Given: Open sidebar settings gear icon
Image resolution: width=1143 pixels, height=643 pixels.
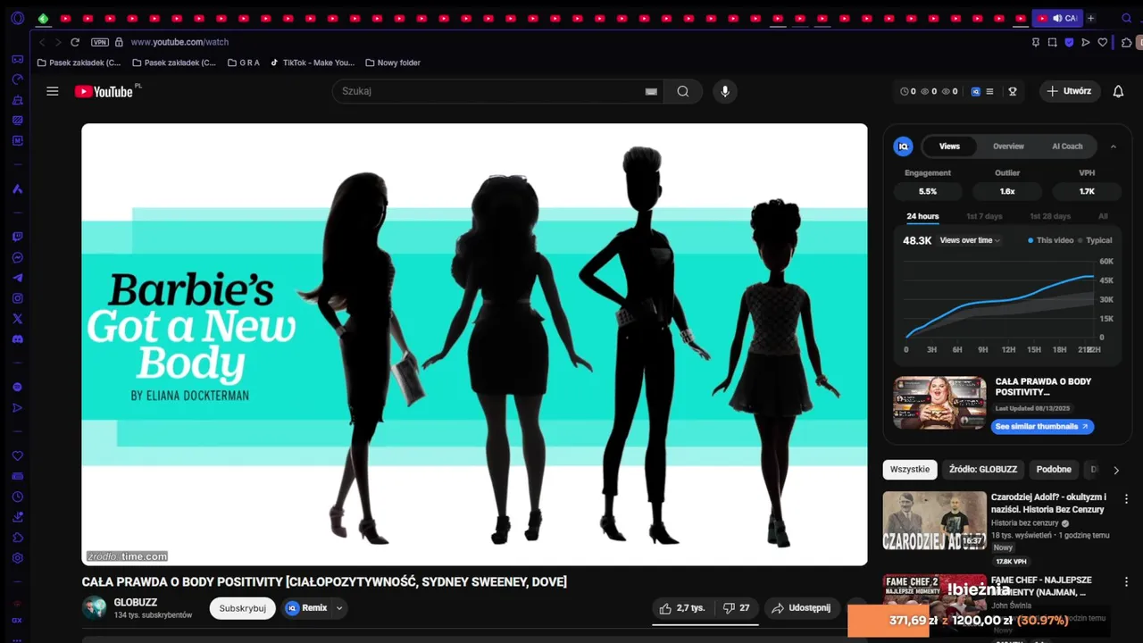Looking at the screenshot, I should click(x=17, y=558).
